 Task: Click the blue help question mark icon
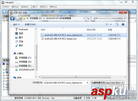(x=123, y=24)
